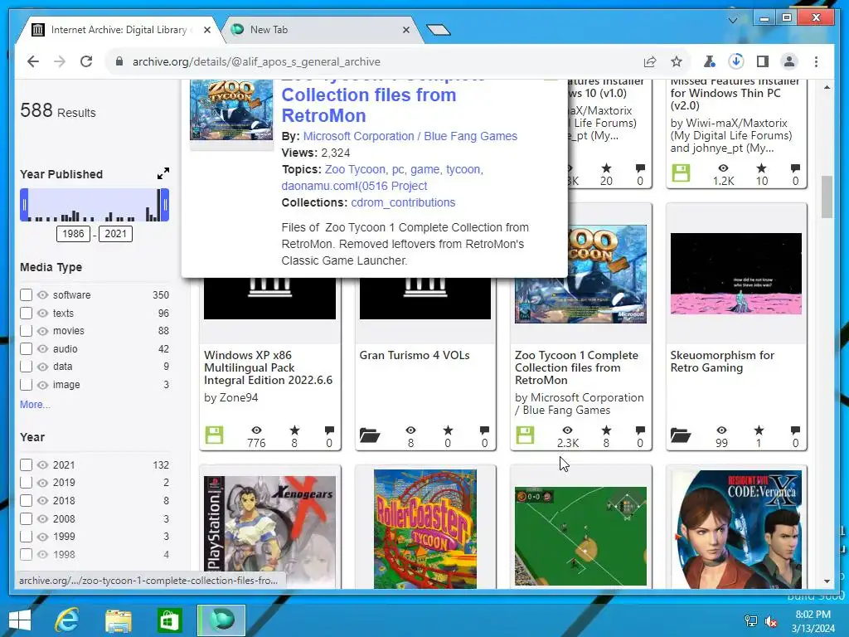Check the image media type box
This screenshot has height=637, width=849.
(26, 385)
